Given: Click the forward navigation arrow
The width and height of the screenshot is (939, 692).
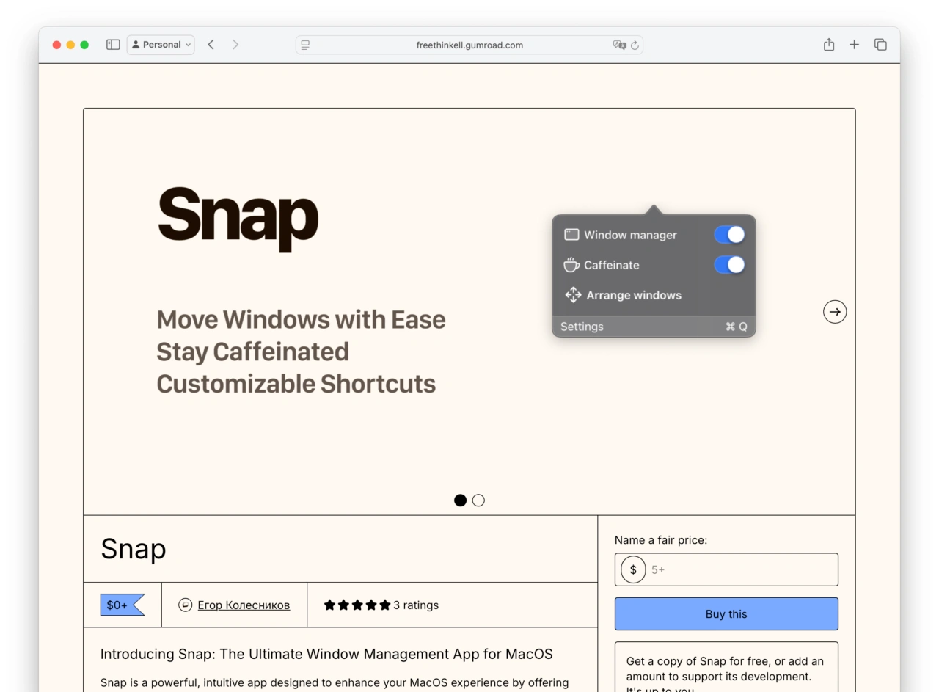Looking at the screenshot, I should point(235,45).
